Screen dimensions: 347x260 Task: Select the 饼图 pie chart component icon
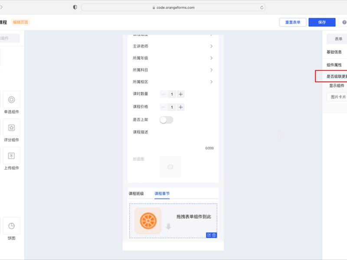point(12,226)
